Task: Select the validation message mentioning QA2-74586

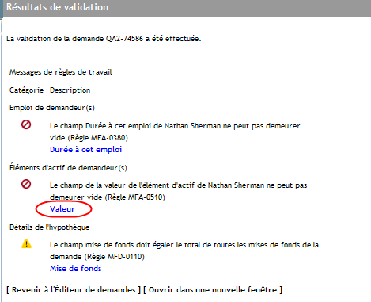Action: [104, 39]
